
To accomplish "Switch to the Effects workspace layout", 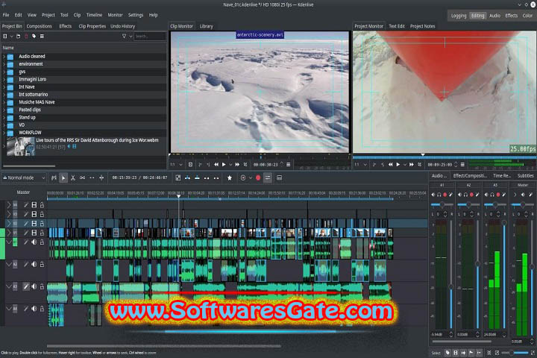I will coord(512,16).
